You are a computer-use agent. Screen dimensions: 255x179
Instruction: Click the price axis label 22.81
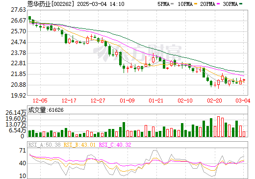18,63
